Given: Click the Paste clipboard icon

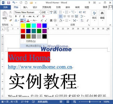Looking at the screenshot, I should click(x=5, y=14).
